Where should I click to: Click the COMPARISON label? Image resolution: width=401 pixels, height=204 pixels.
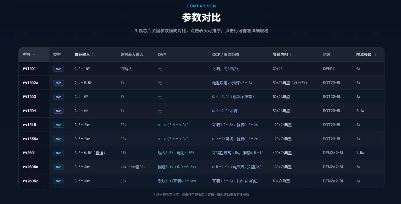pyautogui.click(x=201, y=6)
